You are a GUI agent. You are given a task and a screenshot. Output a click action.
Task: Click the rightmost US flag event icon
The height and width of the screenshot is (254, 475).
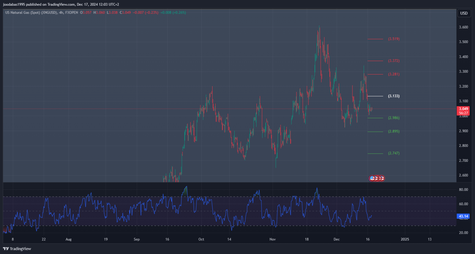382,178
